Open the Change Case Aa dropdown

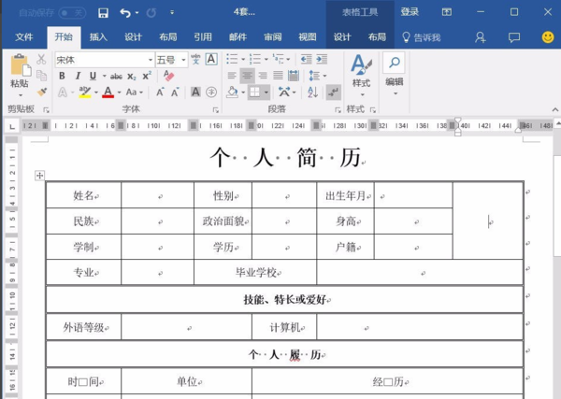point(134,93)
